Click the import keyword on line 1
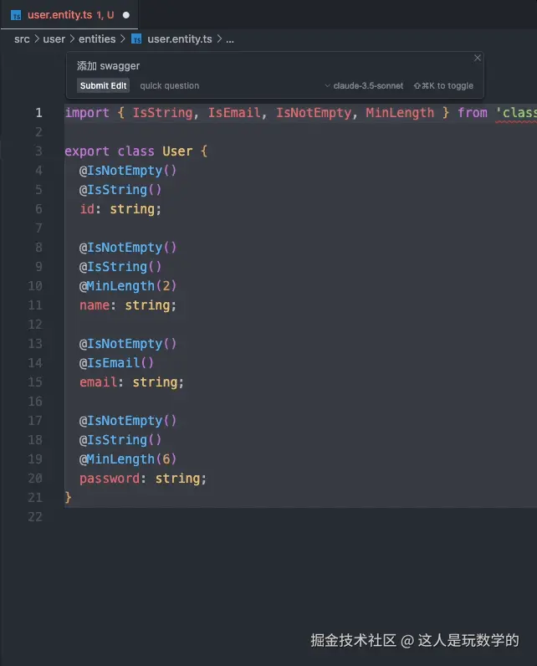 (87, 113)
